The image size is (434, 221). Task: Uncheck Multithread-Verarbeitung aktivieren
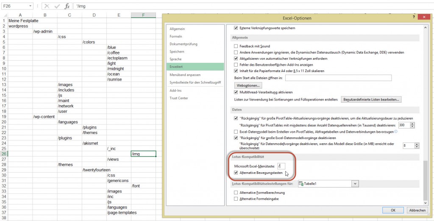click(x=236, y=92)
